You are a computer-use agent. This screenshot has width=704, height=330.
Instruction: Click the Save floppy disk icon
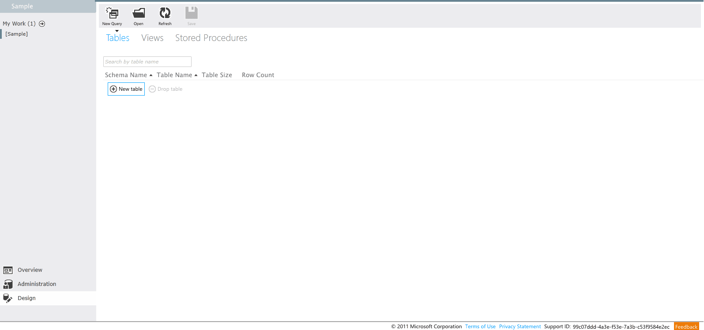[x=192, y=14]
